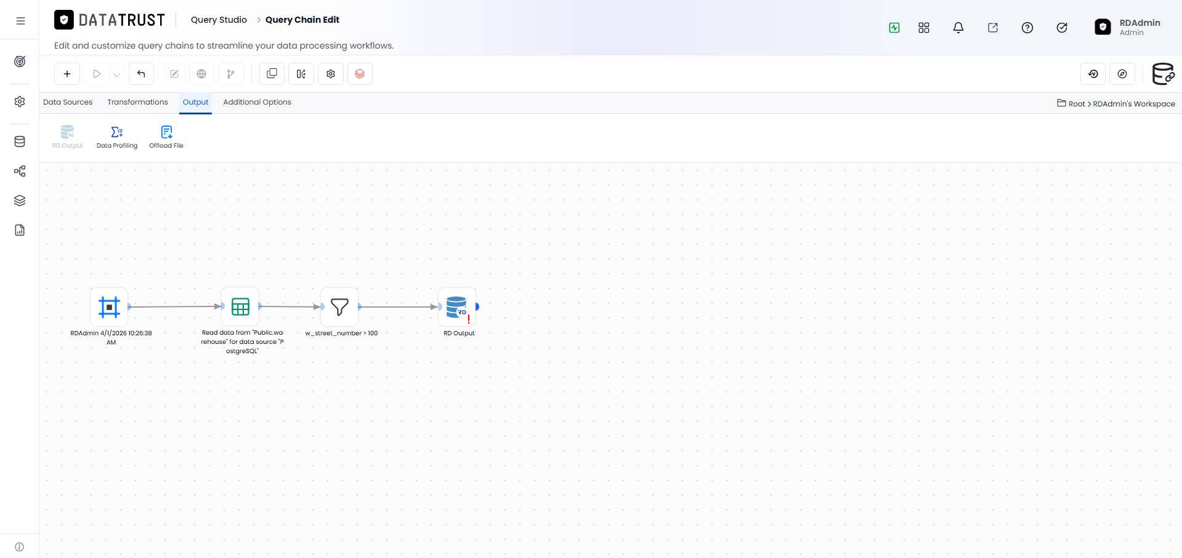Open the apps grid icon
Screen dimensions: 1182x558
(924, 28)
